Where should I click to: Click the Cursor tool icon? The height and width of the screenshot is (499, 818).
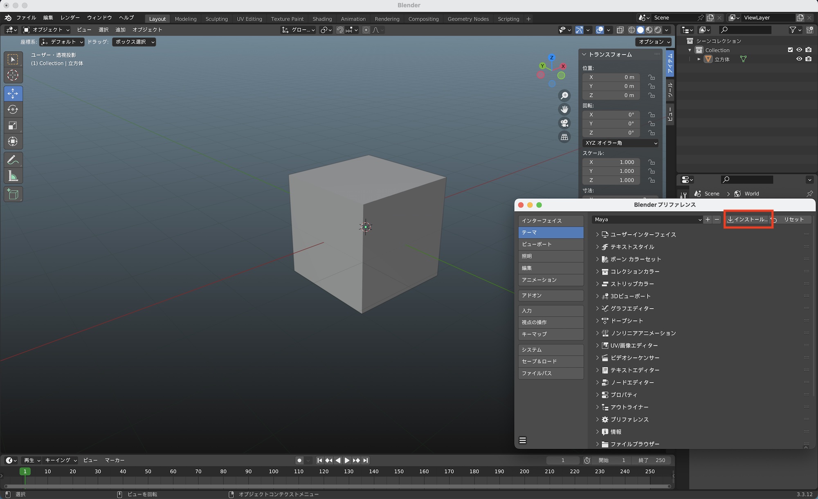click(13, 75)
